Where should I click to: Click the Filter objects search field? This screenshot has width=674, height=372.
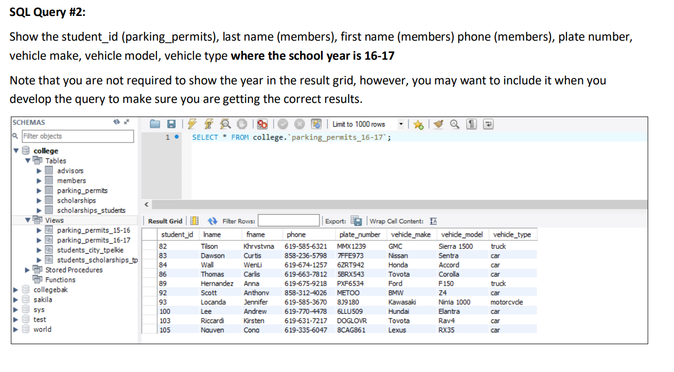[x=77, y=136]
